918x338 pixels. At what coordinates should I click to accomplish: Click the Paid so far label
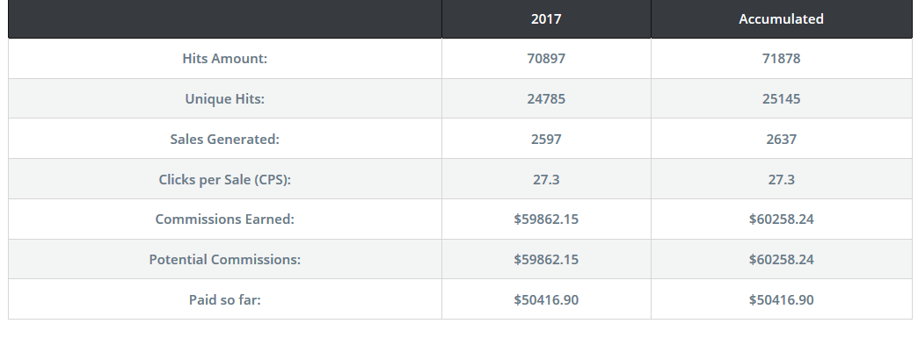click(225, 300)
